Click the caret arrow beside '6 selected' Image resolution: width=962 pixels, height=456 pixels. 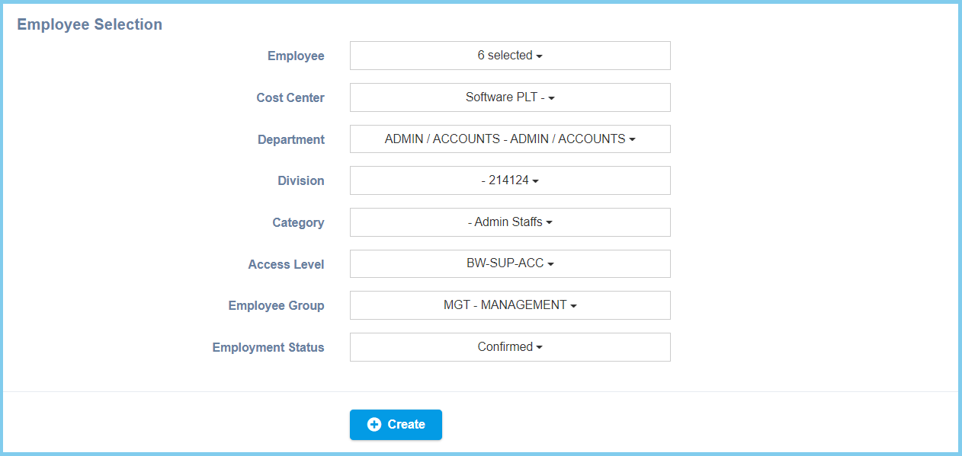[539, 56]
